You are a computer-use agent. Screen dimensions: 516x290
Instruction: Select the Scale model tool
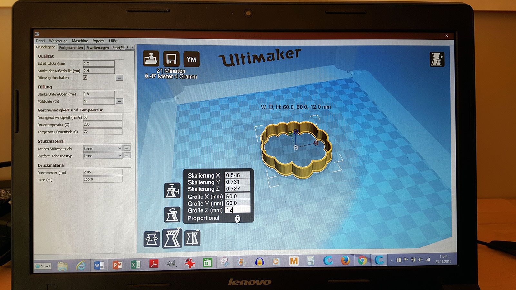coord(172,238)
